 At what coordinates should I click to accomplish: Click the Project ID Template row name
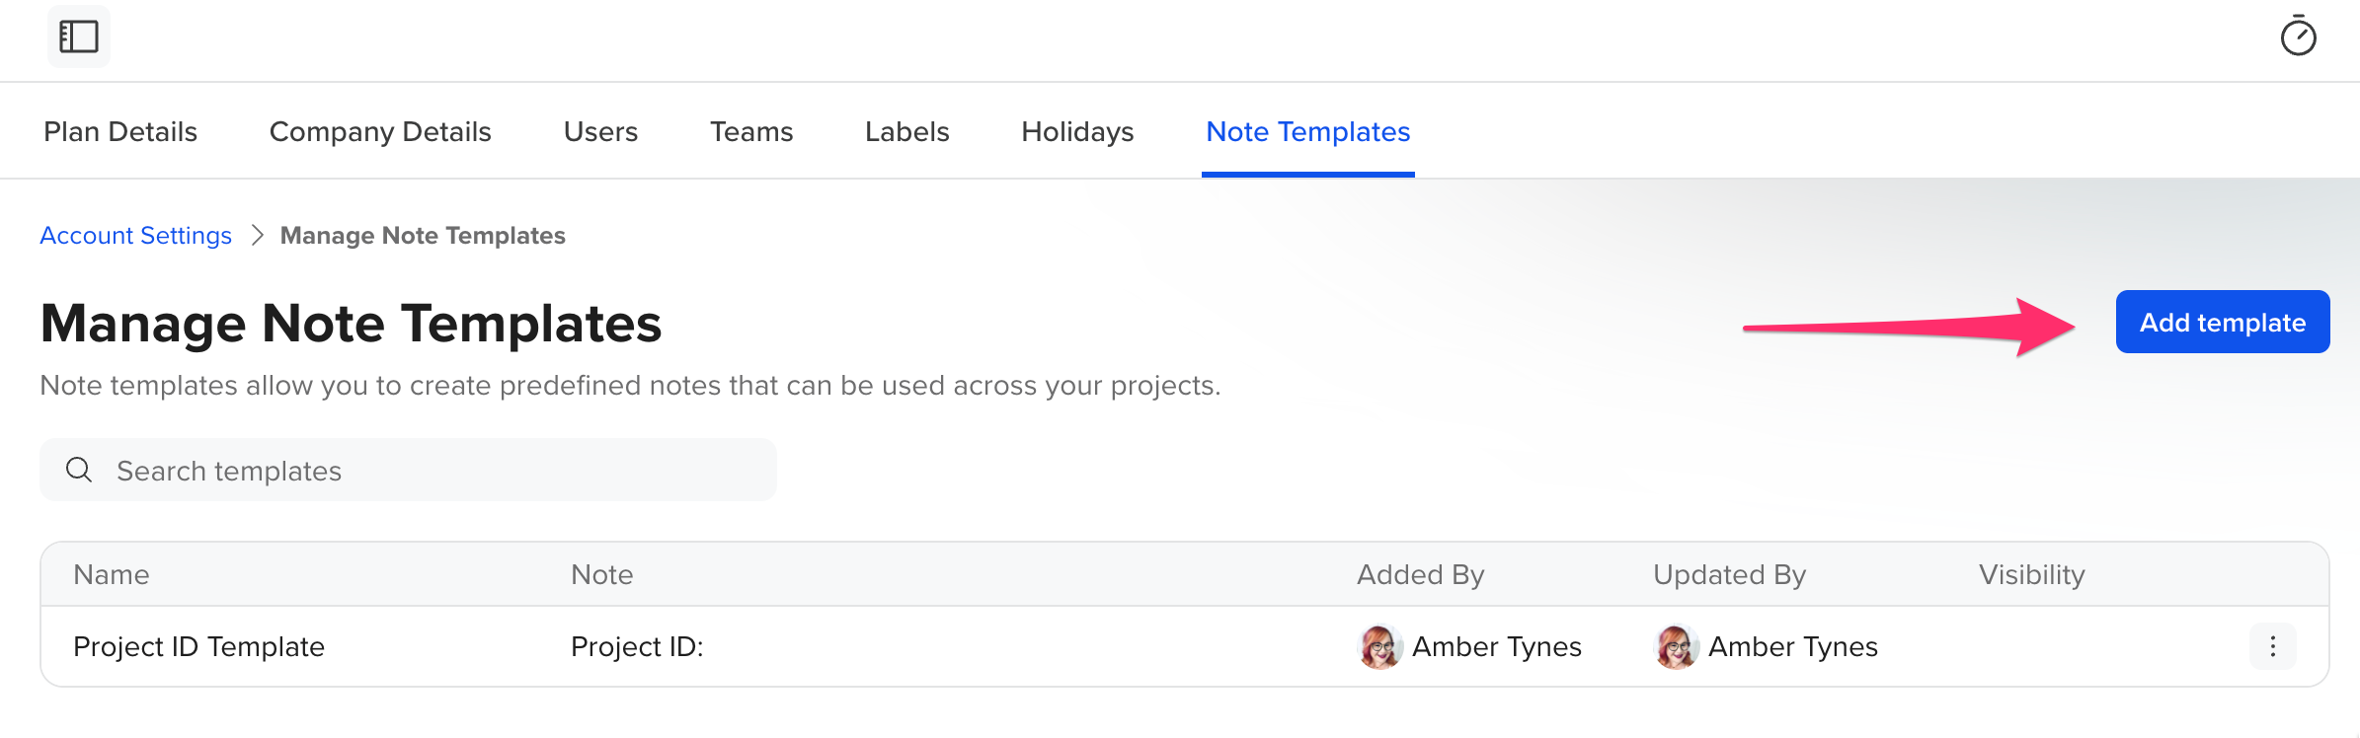click(198, 646)
